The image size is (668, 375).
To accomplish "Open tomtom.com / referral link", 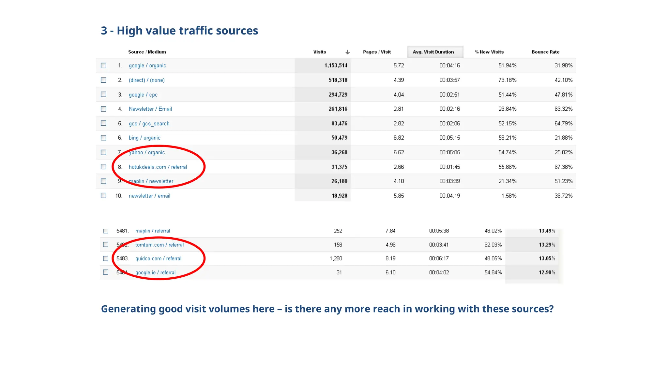I will [159, 245].
